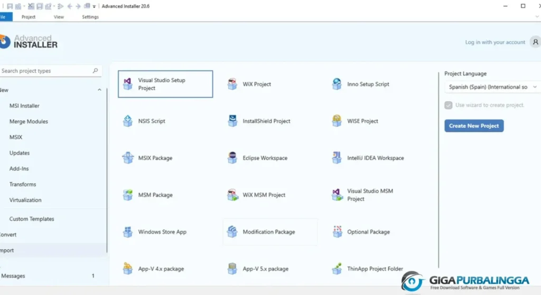Select Optional Package icon
The image size is (541, 295).
pos(337,232)
